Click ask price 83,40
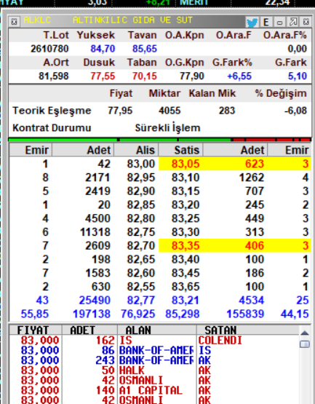Screen dimensions: 315x404 point(186,259)
